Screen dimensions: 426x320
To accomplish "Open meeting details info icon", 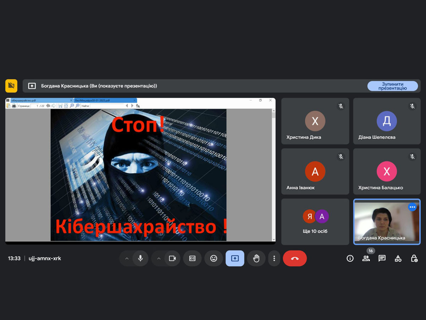I will point(350,258).
